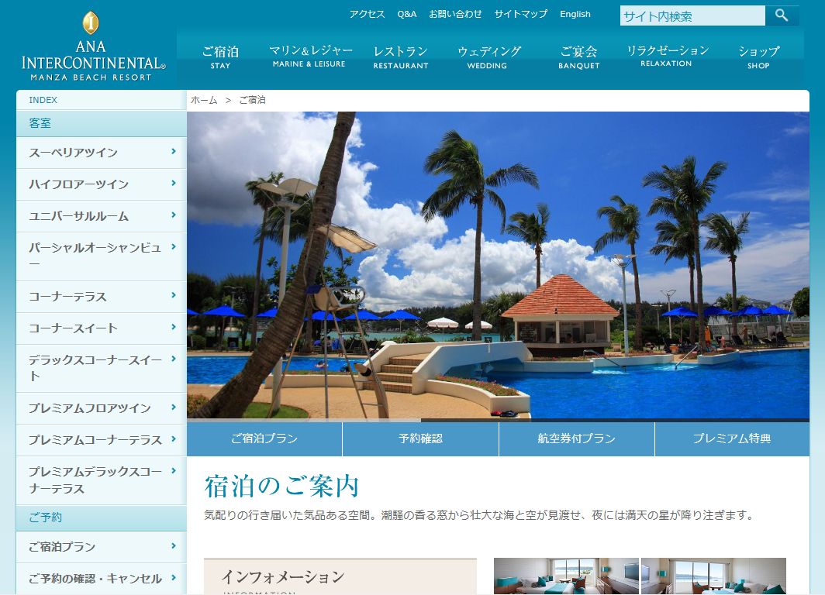
Task: Click the 航空券付プラン button
Action: 577,439
